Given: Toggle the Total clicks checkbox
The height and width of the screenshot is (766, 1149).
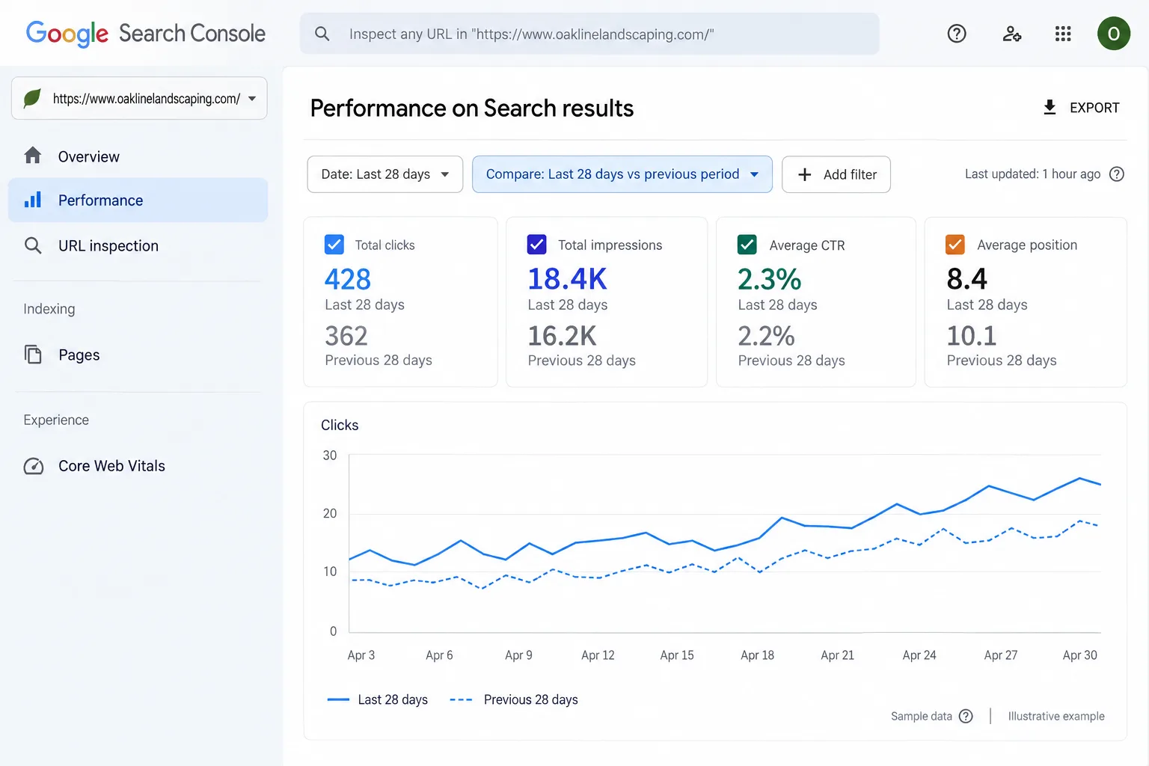Looking at the screenshot, I should 334,245.
